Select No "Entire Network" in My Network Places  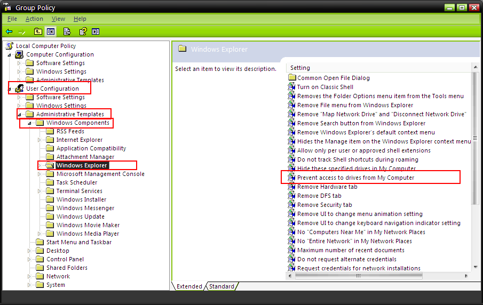354,242
